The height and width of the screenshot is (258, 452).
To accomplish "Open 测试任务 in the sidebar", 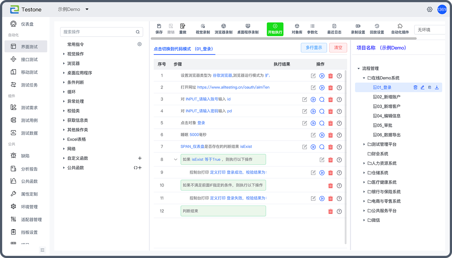I will [x=26, y=85].
